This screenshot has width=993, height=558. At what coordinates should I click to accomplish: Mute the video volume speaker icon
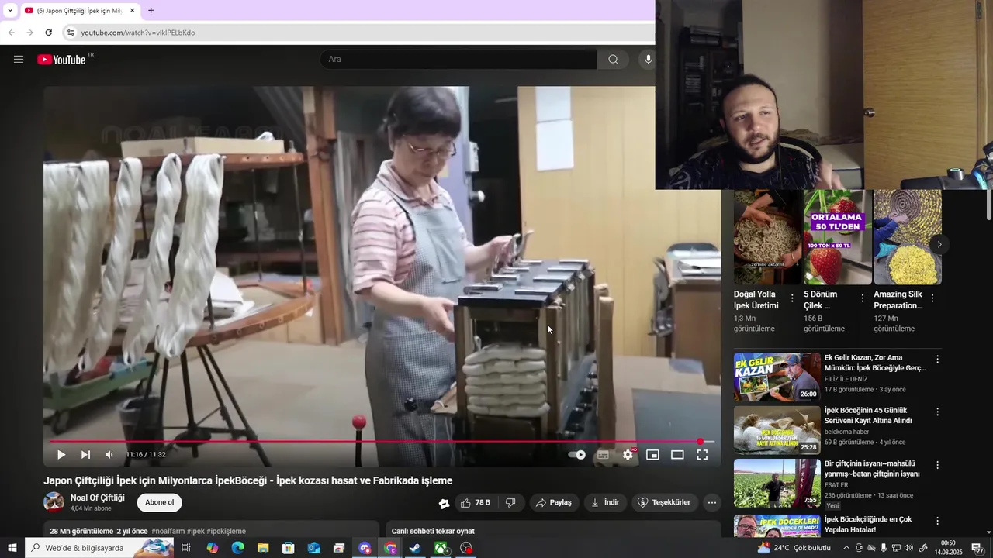pos(109,455)
